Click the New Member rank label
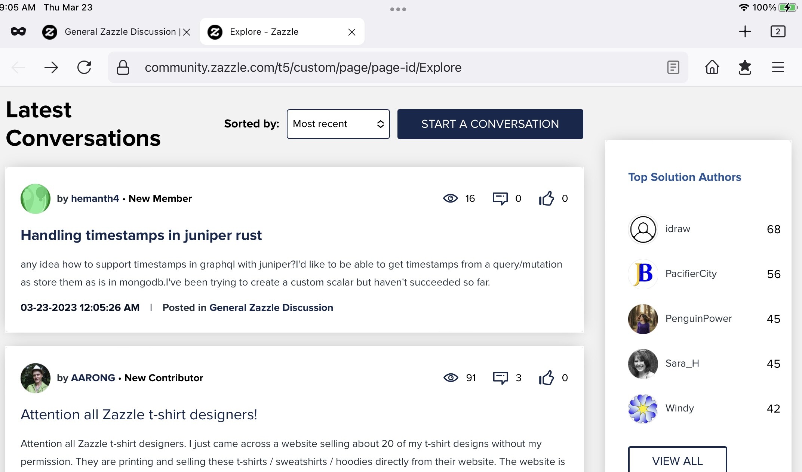Viewport: 802px width, 472px height. [x=160, y=198]
